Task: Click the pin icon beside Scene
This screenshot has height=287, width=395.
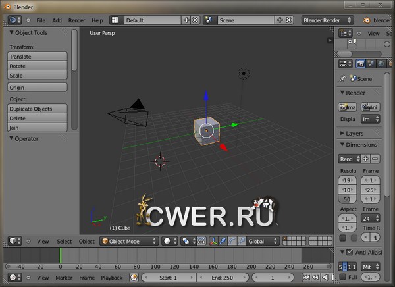Action: (x=342, y=78)
